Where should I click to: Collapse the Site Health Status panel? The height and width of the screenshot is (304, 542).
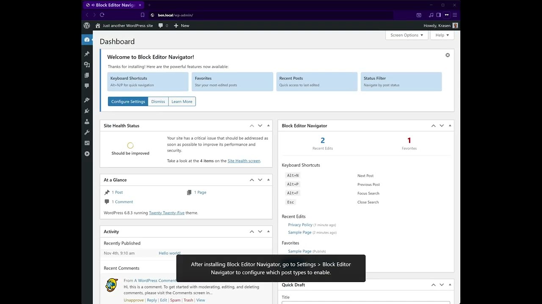(268, 126)
